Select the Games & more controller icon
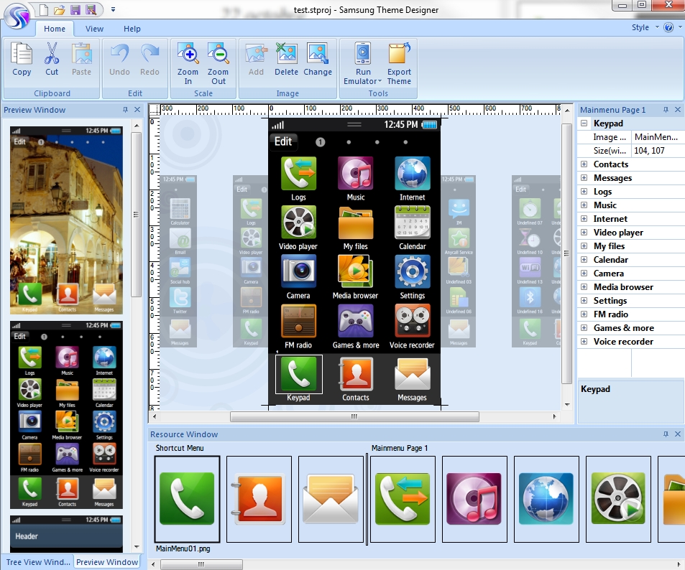The height and width of the screenshot is (570, 685). click(x=356, y=321)
